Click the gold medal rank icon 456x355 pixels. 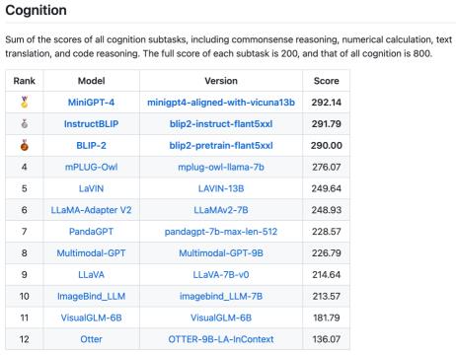25,103
